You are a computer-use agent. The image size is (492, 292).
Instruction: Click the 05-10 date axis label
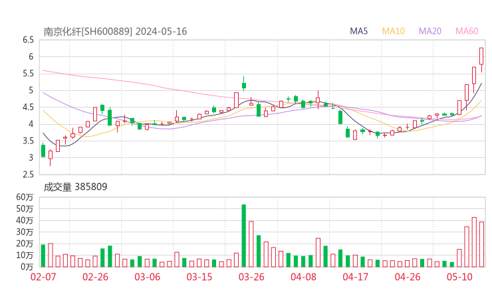(x=459, y=277)
